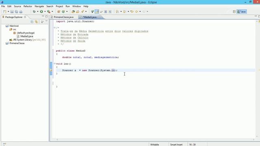Open the Window menu
Viewport: 260px width, 146px height.
[x=76, y=6]
